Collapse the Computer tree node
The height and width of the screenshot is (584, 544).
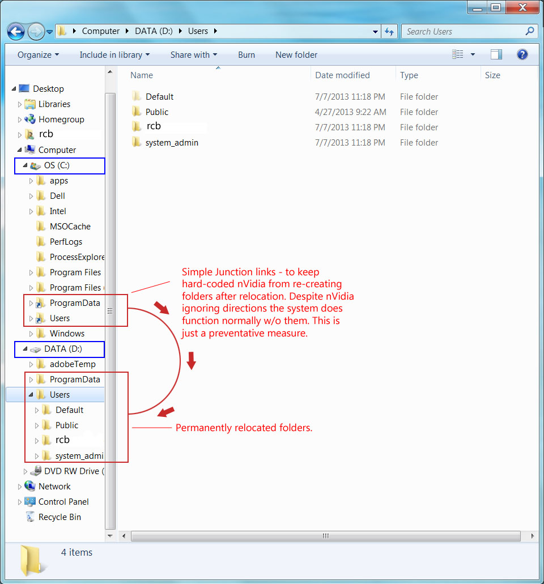coord(19,150)
